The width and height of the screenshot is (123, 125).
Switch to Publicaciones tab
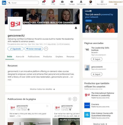(x=34, y=56)
